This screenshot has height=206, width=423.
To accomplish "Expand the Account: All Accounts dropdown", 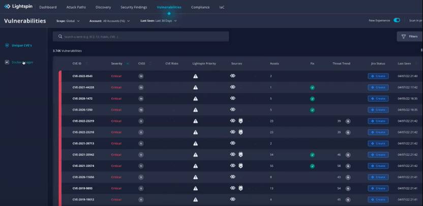I will (x=109, y=21).
